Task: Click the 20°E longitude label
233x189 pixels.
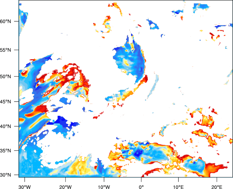Action: (217, 187)
